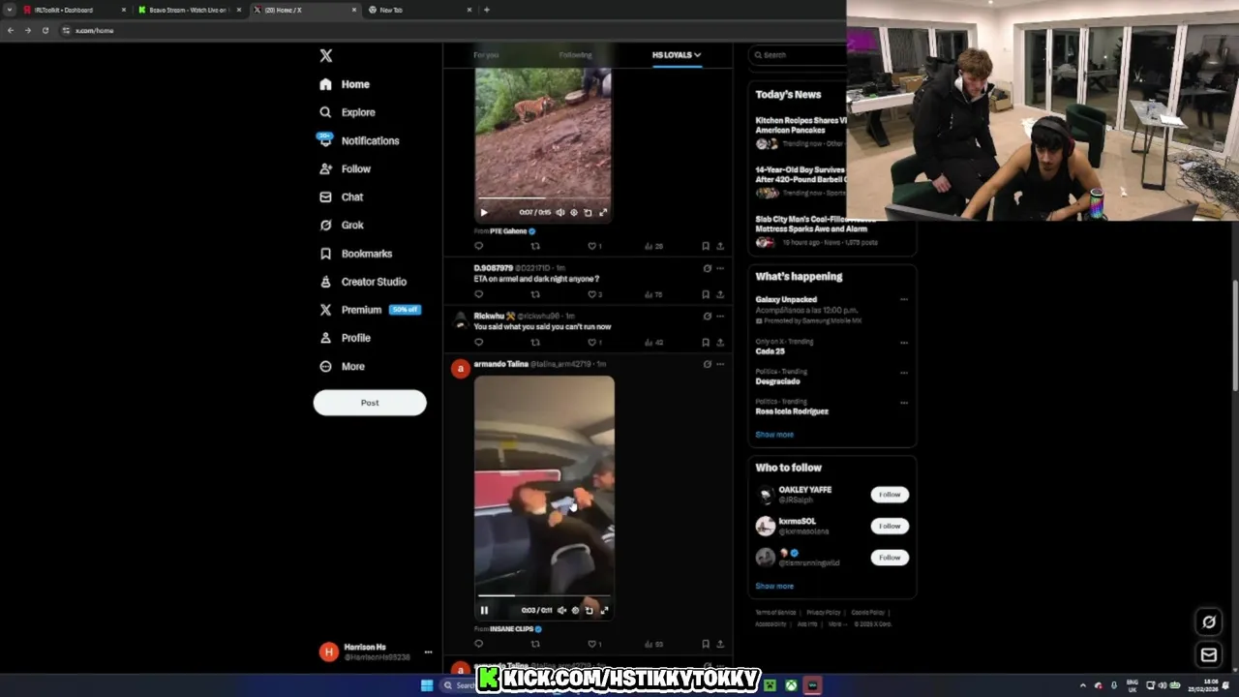1239x697 pixels.
Task: Bookmark Rickwhu's post
Action: (706, 342)
